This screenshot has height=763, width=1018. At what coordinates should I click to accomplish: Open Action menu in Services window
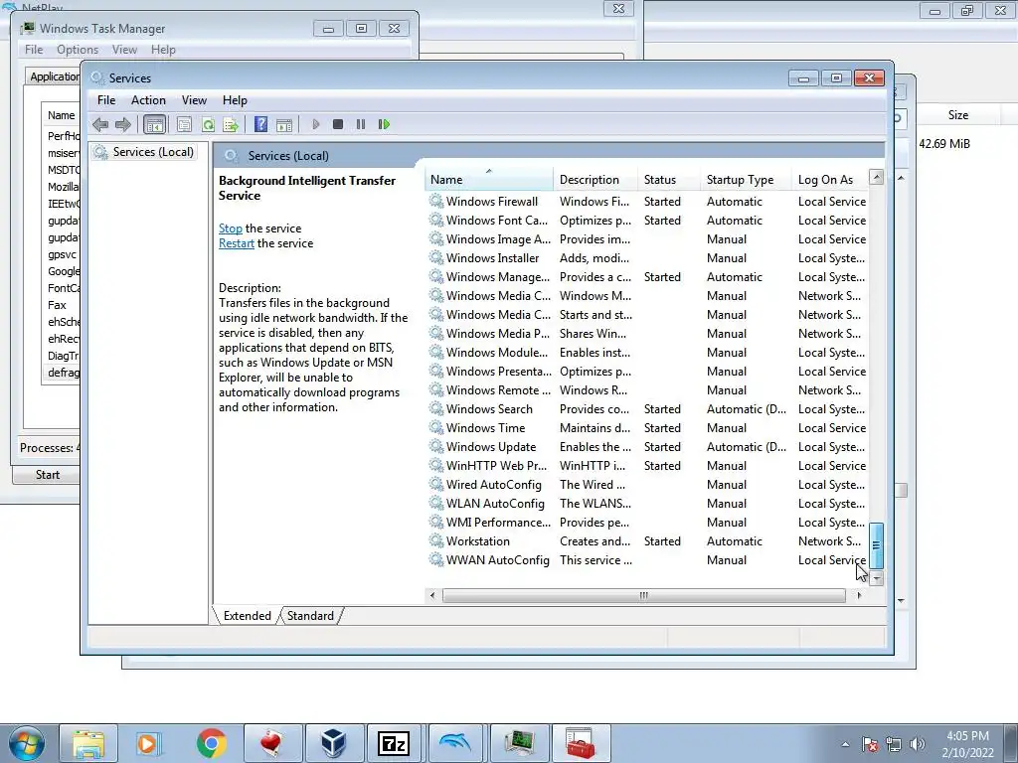(148, 100)
